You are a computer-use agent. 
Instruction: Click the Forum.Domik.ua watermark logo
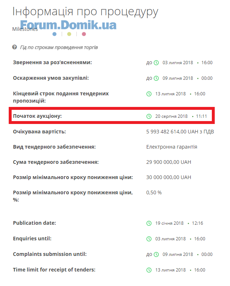68,25
